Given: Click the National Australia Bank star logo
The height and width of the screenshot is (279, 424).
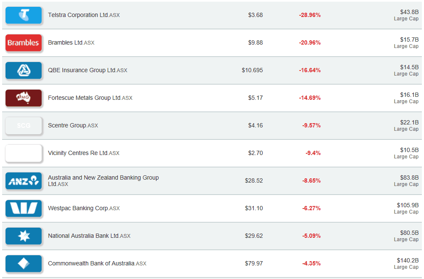Looking at the screenshot, I should [x=23, y=236].
